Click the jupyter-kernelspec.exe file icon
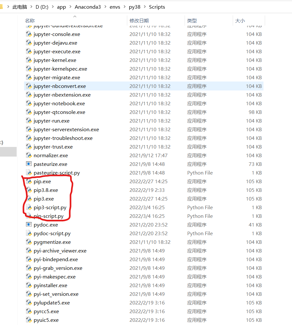This screenshot has height=325, width=292. coord(29,69)
